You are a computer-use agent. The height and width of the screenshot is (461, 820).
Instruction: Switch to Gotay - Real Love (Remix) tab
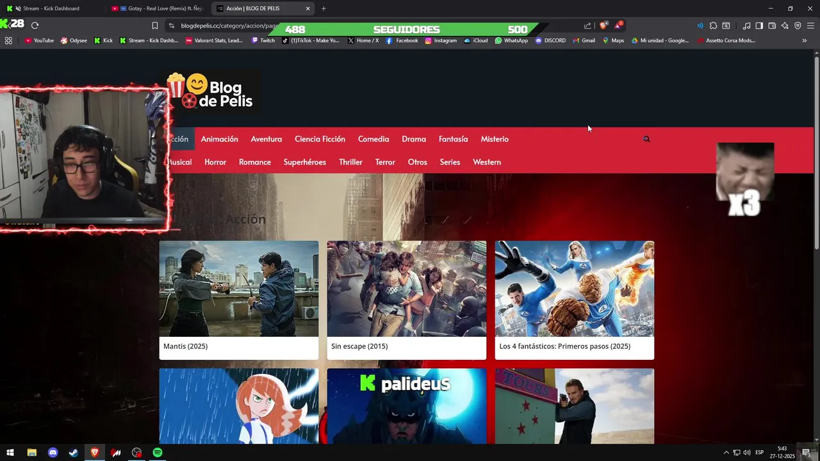click(x=158, y=8)
